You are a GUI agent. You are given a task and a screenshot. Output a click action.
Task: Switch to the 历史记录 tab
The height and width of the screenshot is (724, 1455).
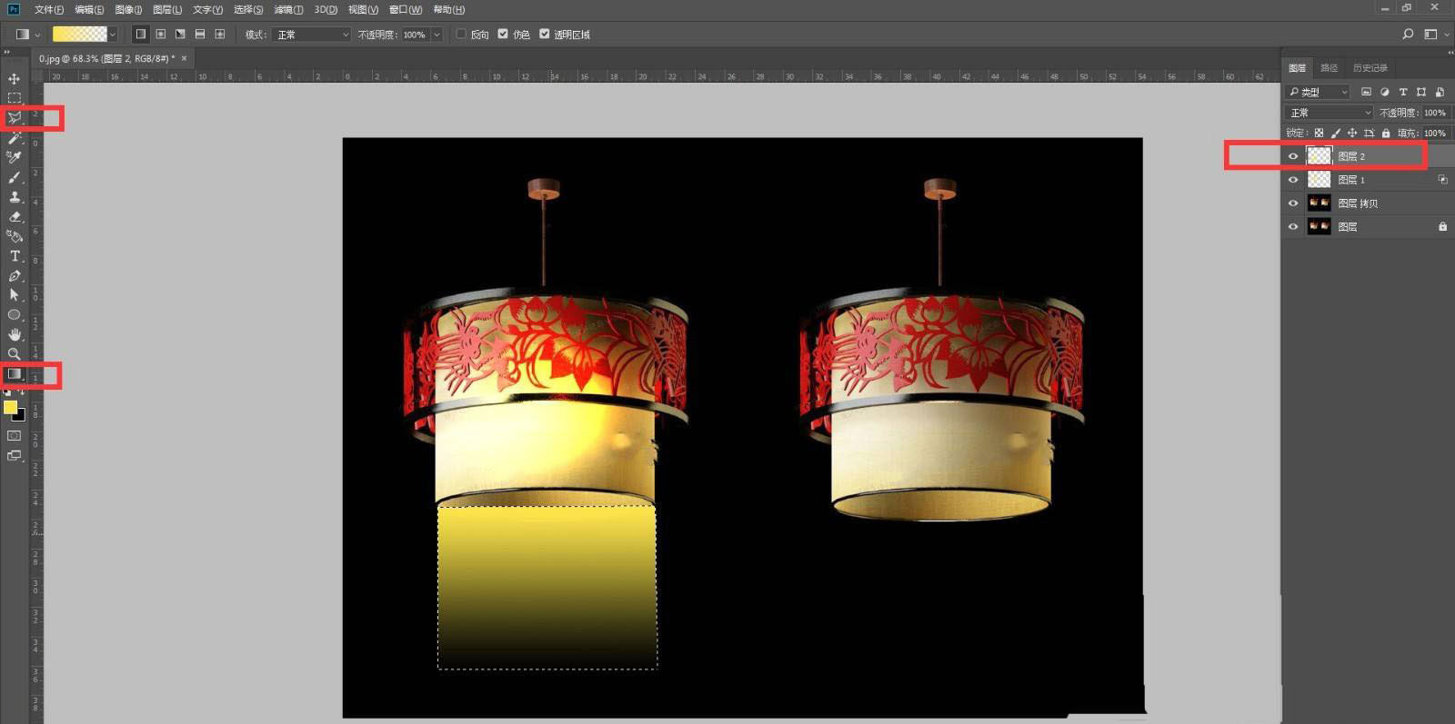click(1370, 68)
